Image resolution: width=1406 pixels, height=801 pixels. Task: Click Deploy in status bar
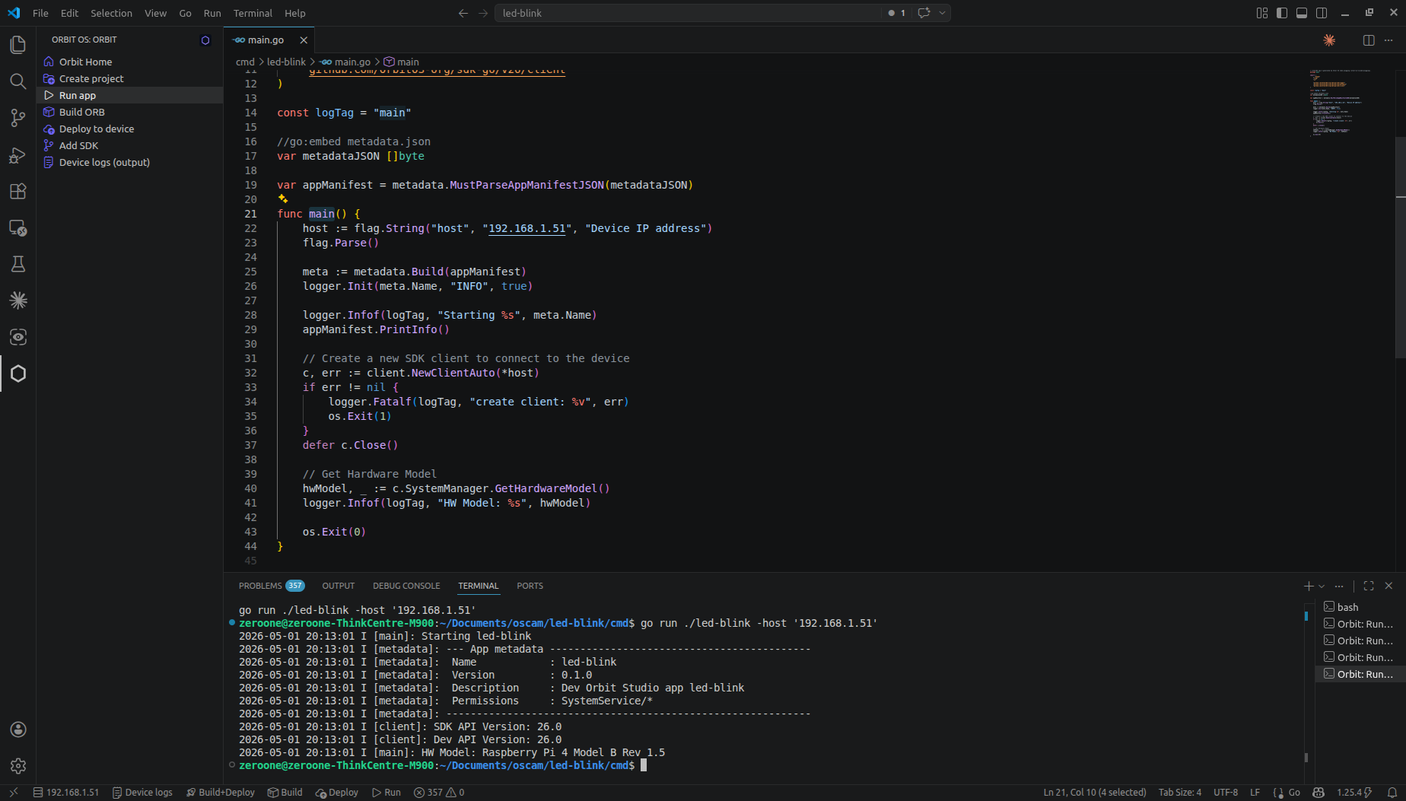pyautogui.click(x=336, y=793)
